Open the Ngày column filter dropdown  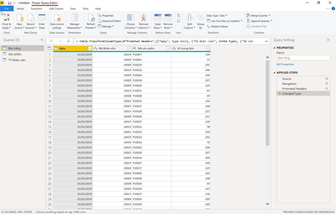[x=90, y=48]
